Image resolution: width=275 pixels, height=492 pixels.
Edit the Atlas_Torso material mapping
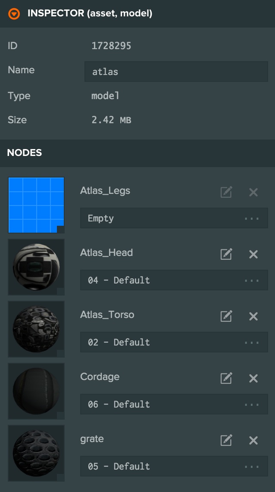pyautogui.click(x=226, y=316)
